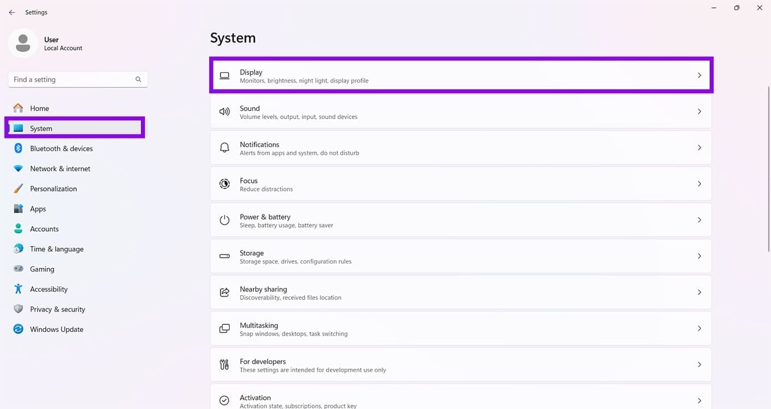Screen dimensions: 771x409
Task: Click the Nearby sharing icon
Action: click(224, 293)
